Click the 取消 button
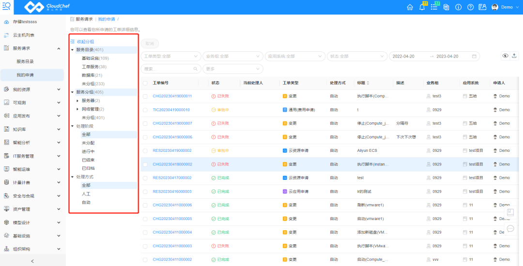Viewport: 523px width, 266px height. coord(150,44)
